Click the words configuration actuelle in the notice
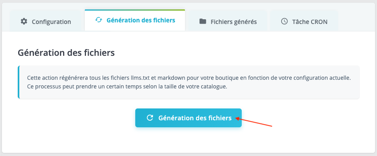 tap(328, 78)
